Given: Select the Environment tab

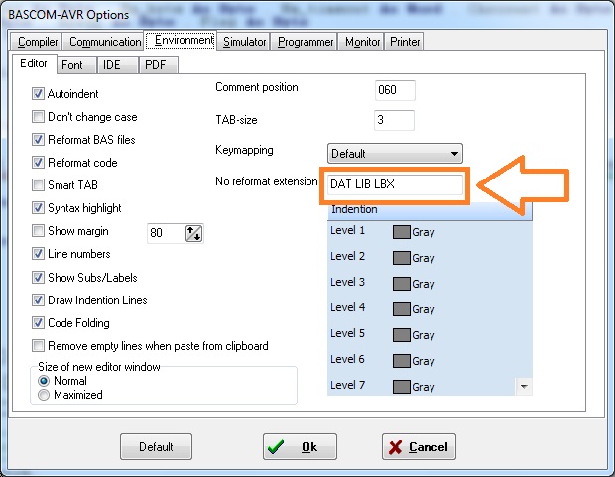Looking at the screenshot, I should coord(181,41).
